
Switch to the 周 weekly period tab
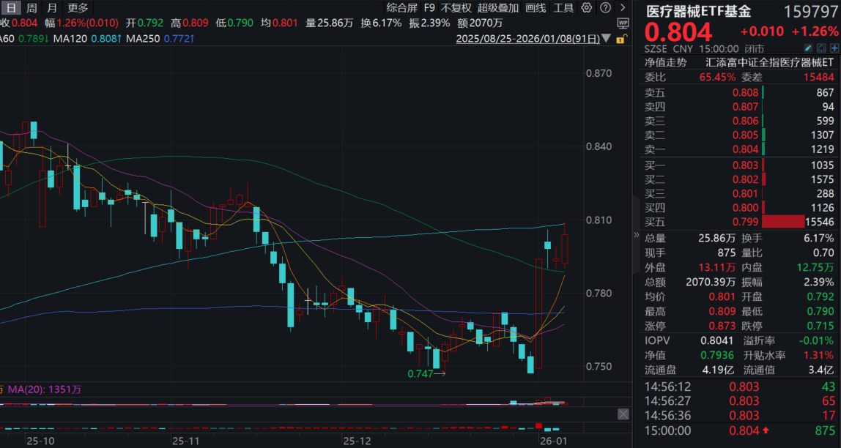tap(31, 8)
